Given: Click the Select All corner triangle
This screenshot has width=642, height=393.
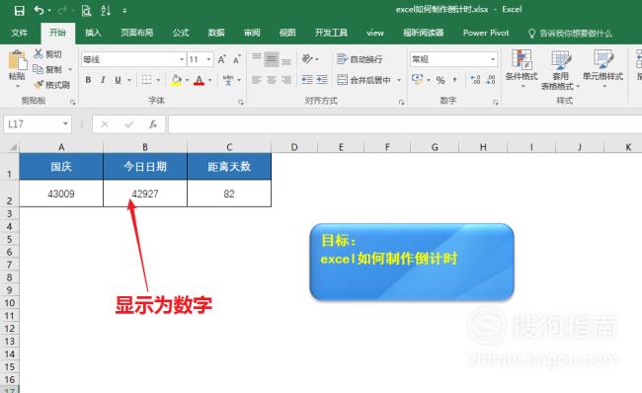Looking at the screenshot, I should coord(13,147).
